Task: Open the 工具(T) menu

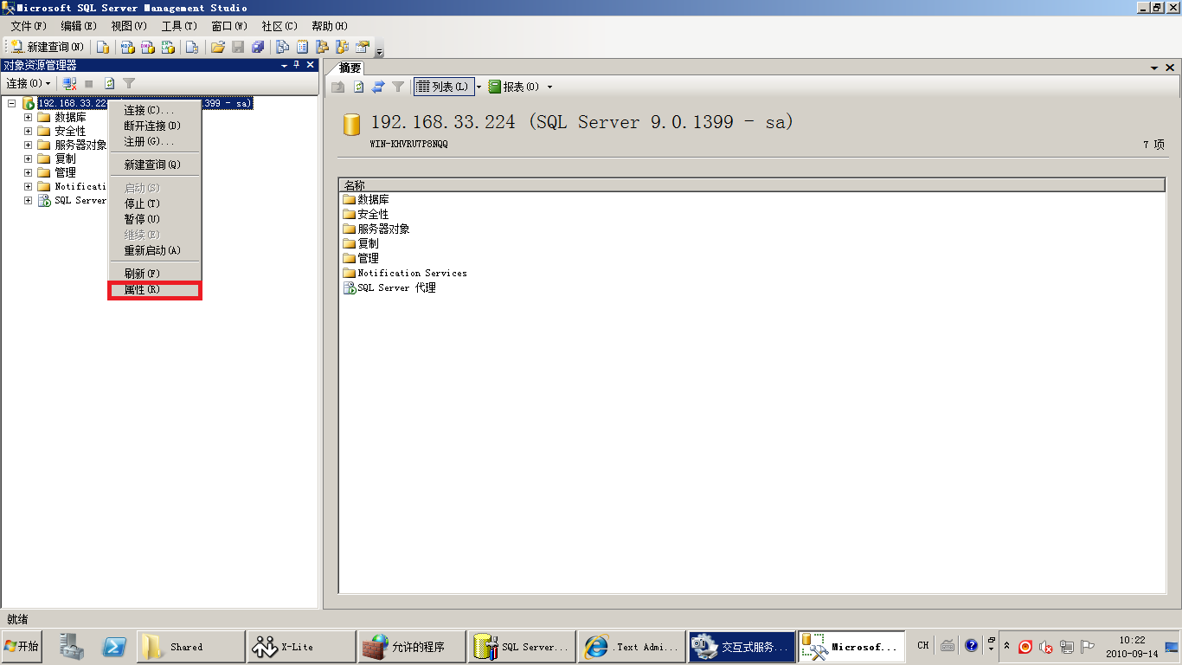Action: [179, 26]
